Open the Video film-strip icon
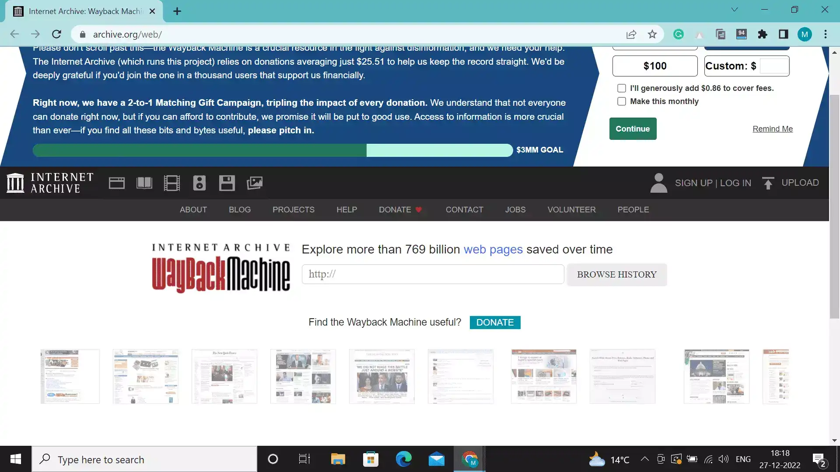Screen dimensions: 840x472 click(172, 183)
